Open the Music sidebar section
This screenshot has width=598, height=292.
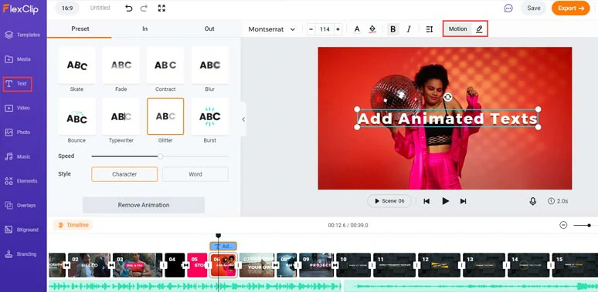(x=18, y=156)
